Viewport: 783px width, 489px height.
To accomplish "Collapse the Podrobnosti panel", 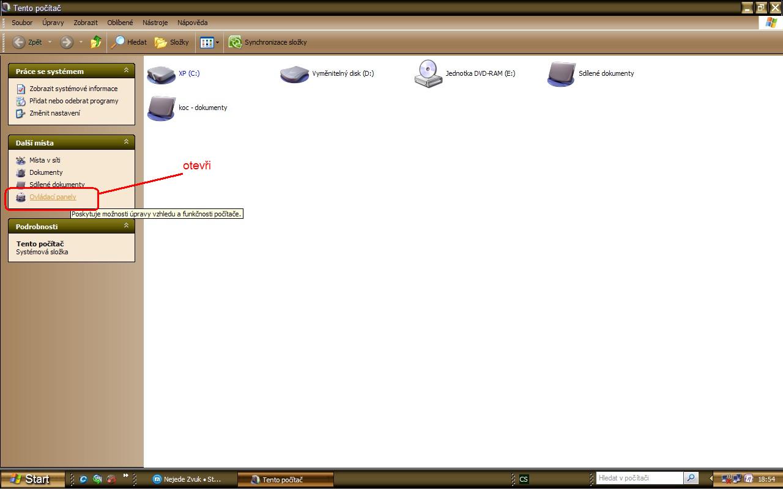I will tap(126, 226).
